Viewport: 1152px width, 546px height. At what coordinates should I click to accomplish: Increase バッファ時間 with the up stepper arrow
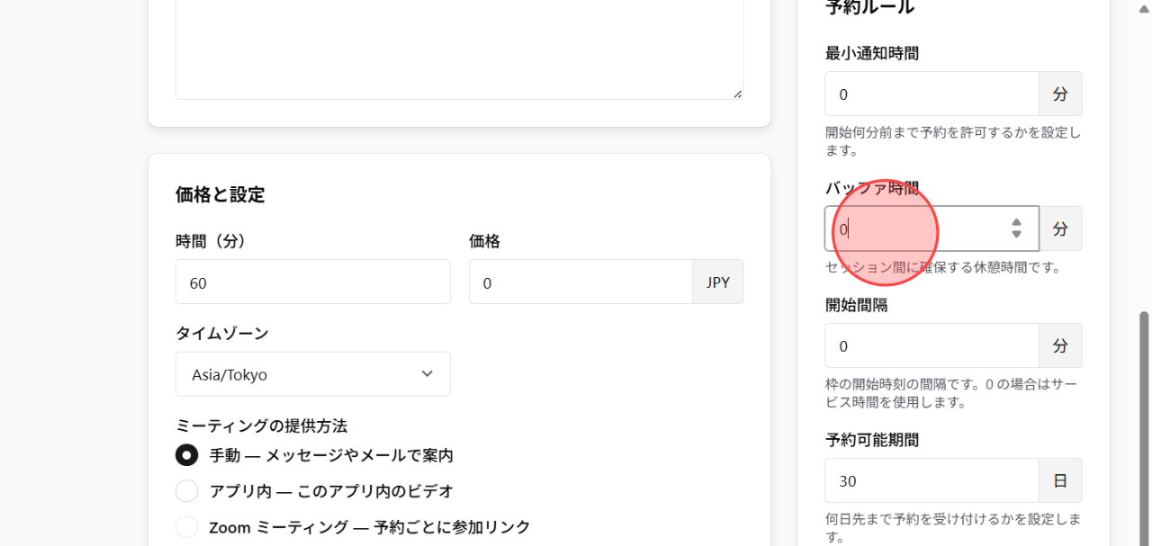click(x=1016, y=222)
